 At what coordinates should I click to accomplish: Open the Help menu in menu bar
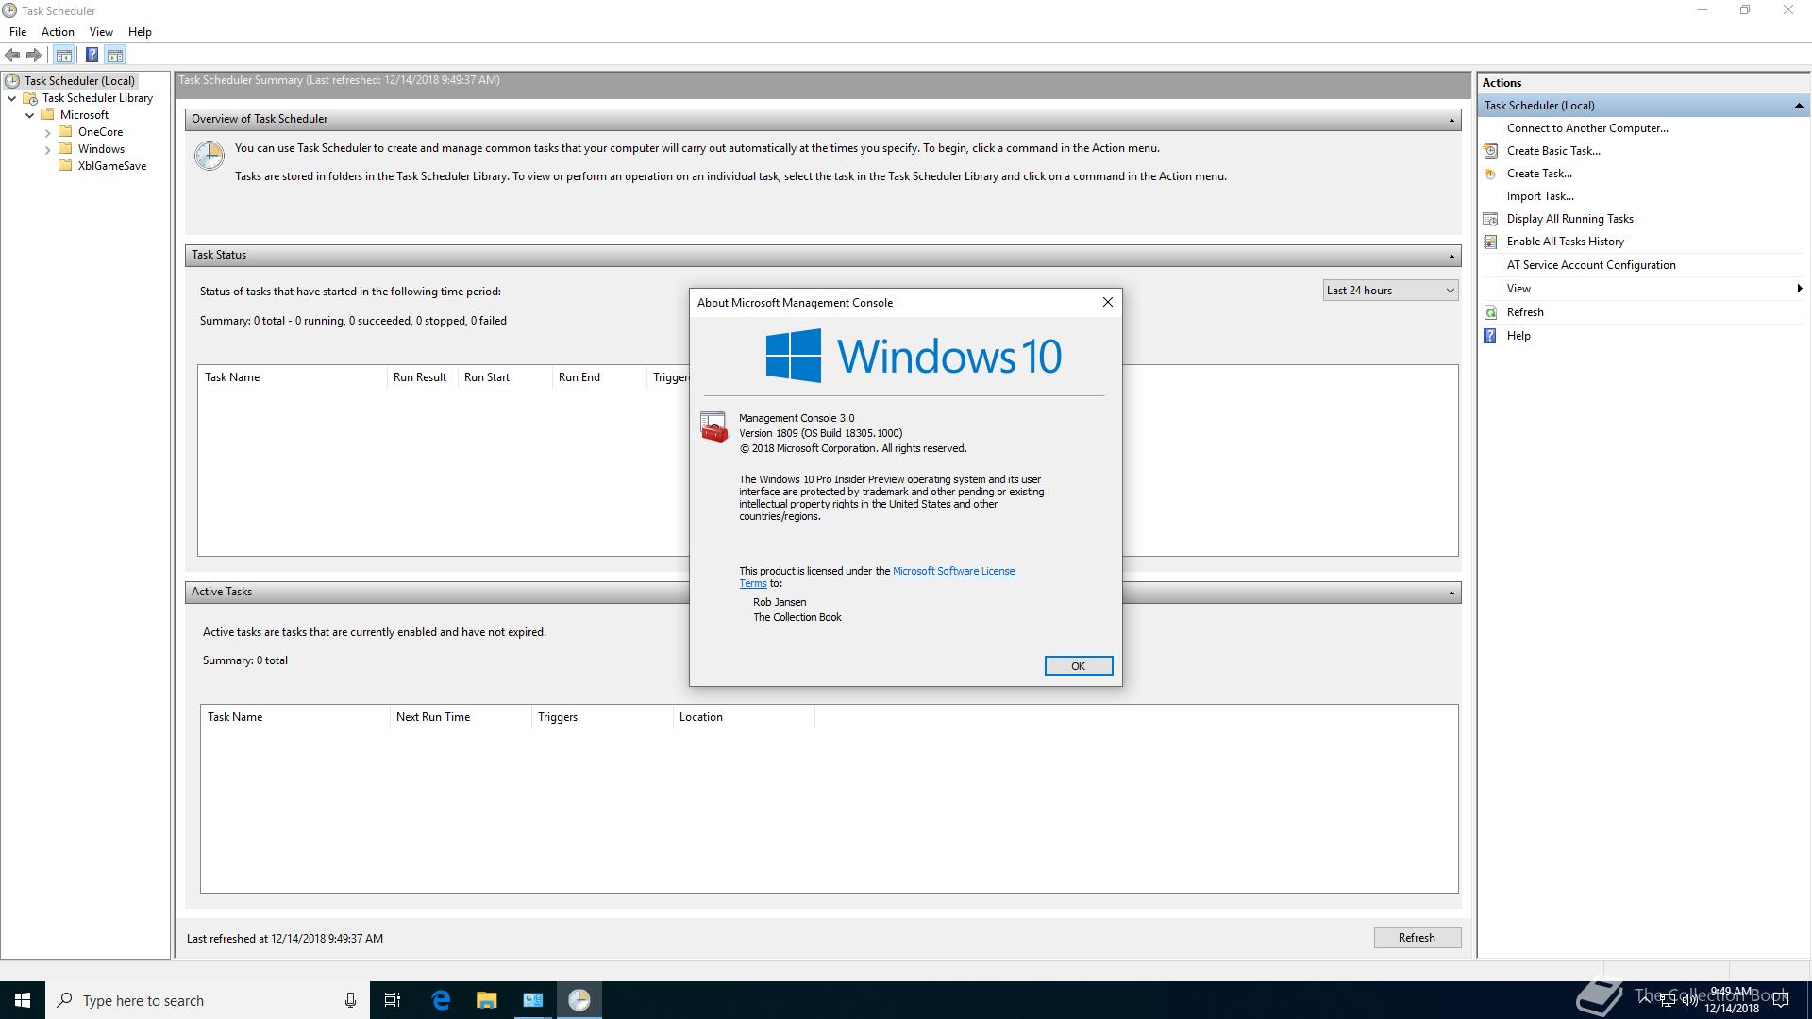tap(140, 32)
